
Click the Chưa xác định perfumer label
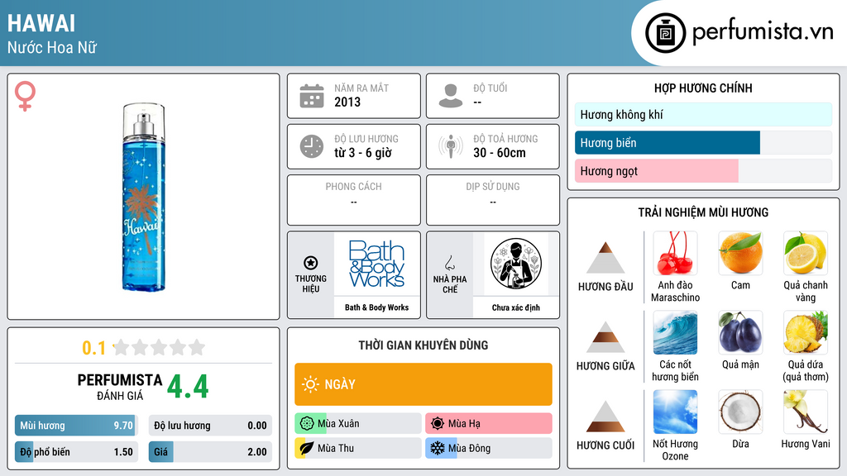coord(516,307)
